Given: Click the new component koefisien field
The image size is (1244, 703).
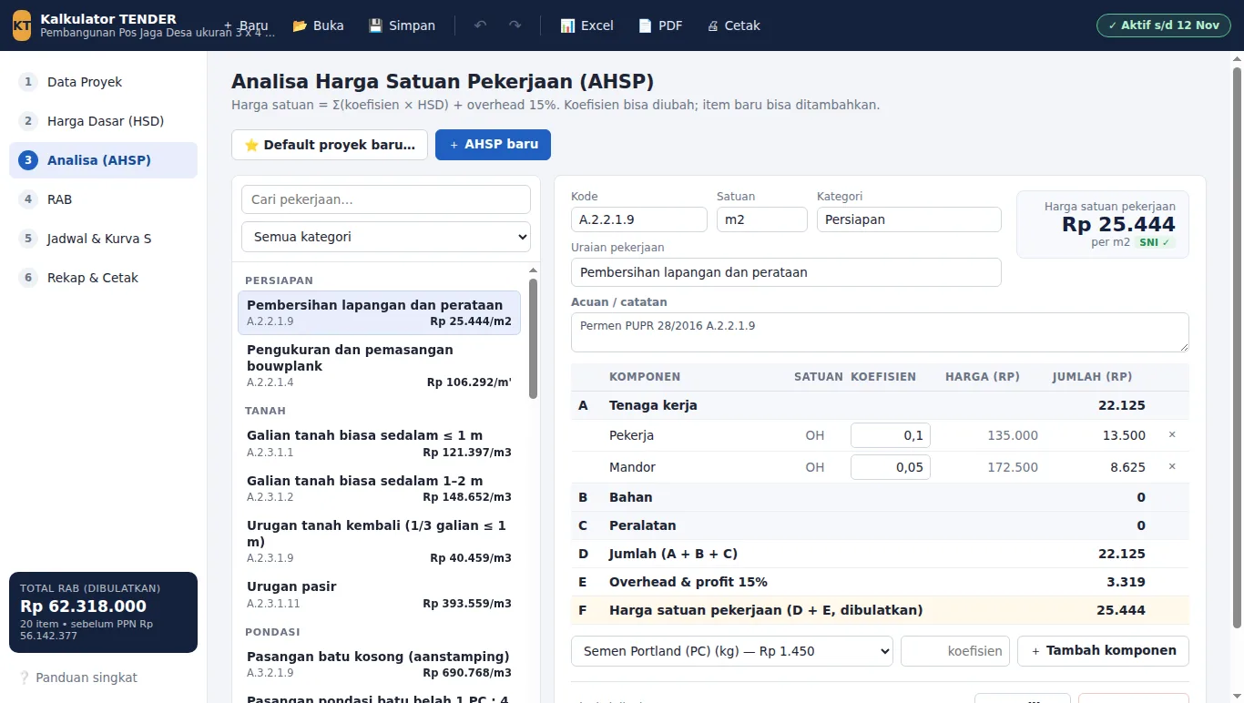Looking at the screenshot, I should coord(955,651).
